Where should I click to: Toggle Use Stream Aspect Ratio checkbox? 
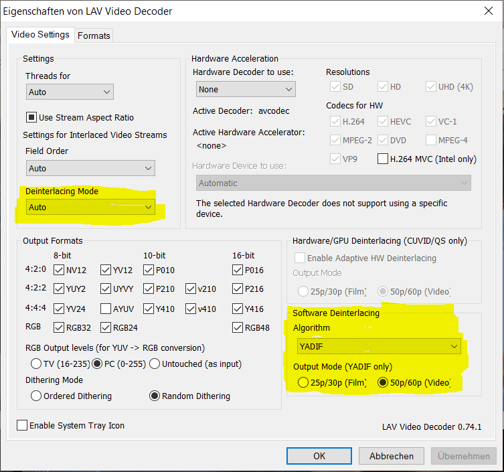coord(31,117)
